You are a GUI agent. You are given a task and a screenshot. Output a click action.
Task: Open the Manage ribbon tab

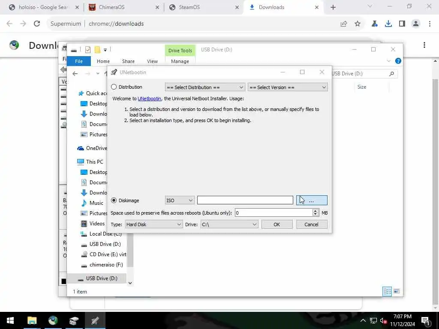180,61
